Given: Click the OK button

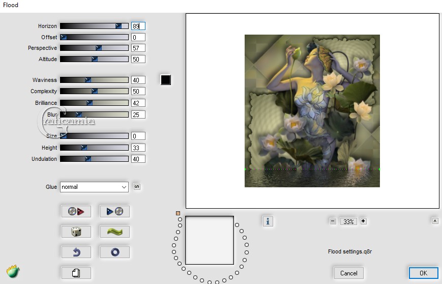Looking at the screenshot, I should click(423, 273).
